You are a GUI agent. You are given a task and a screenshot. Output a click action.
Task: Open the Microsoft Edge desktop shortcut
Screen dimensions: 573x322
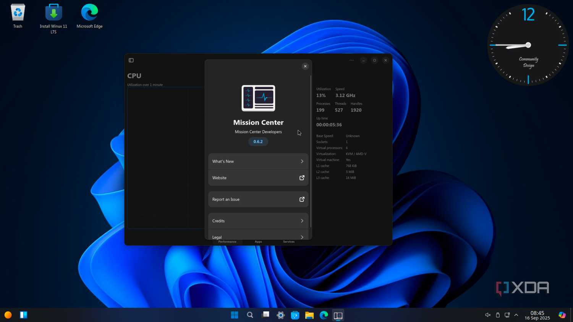pyautogui.click(x=89, y=16)
